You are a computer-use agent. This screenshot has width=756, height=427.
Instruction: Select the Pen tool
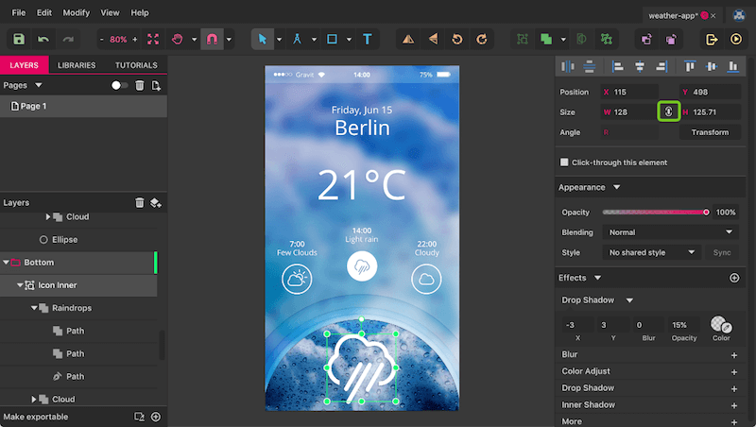(298, 40)
